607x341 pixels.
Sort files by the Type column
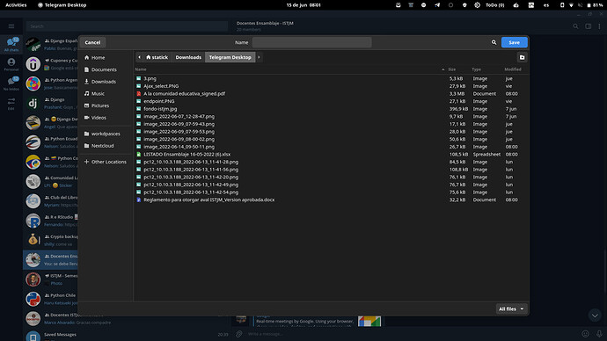click(476, 69)
